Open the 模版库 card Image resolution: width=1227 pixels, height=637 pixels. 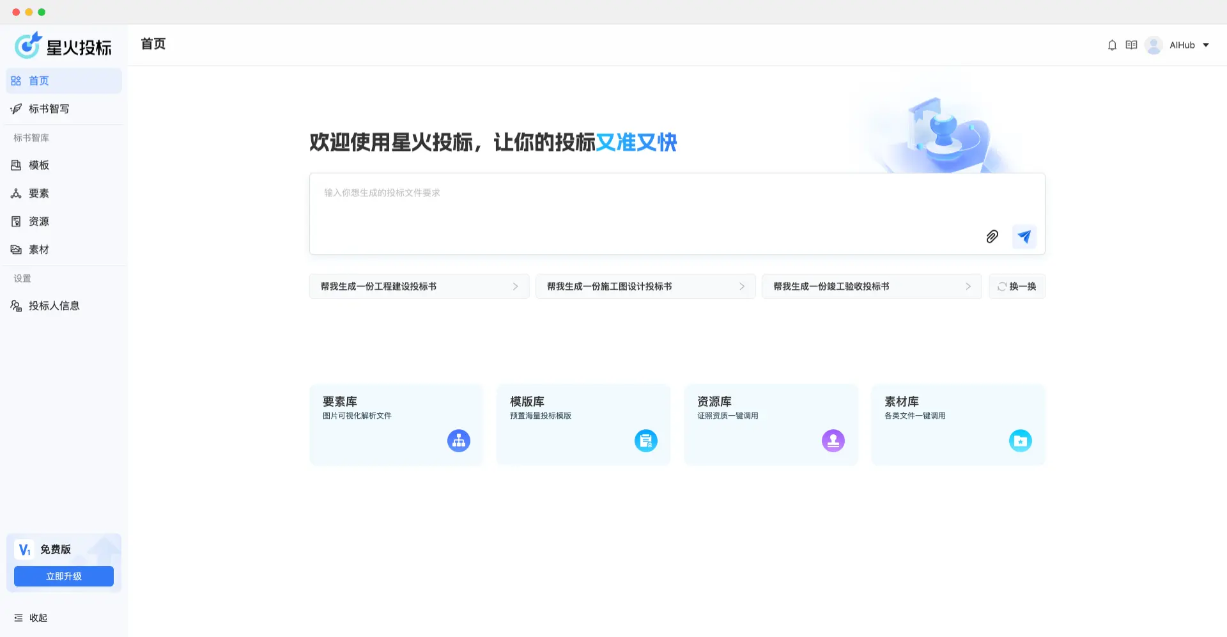(583, 424)
